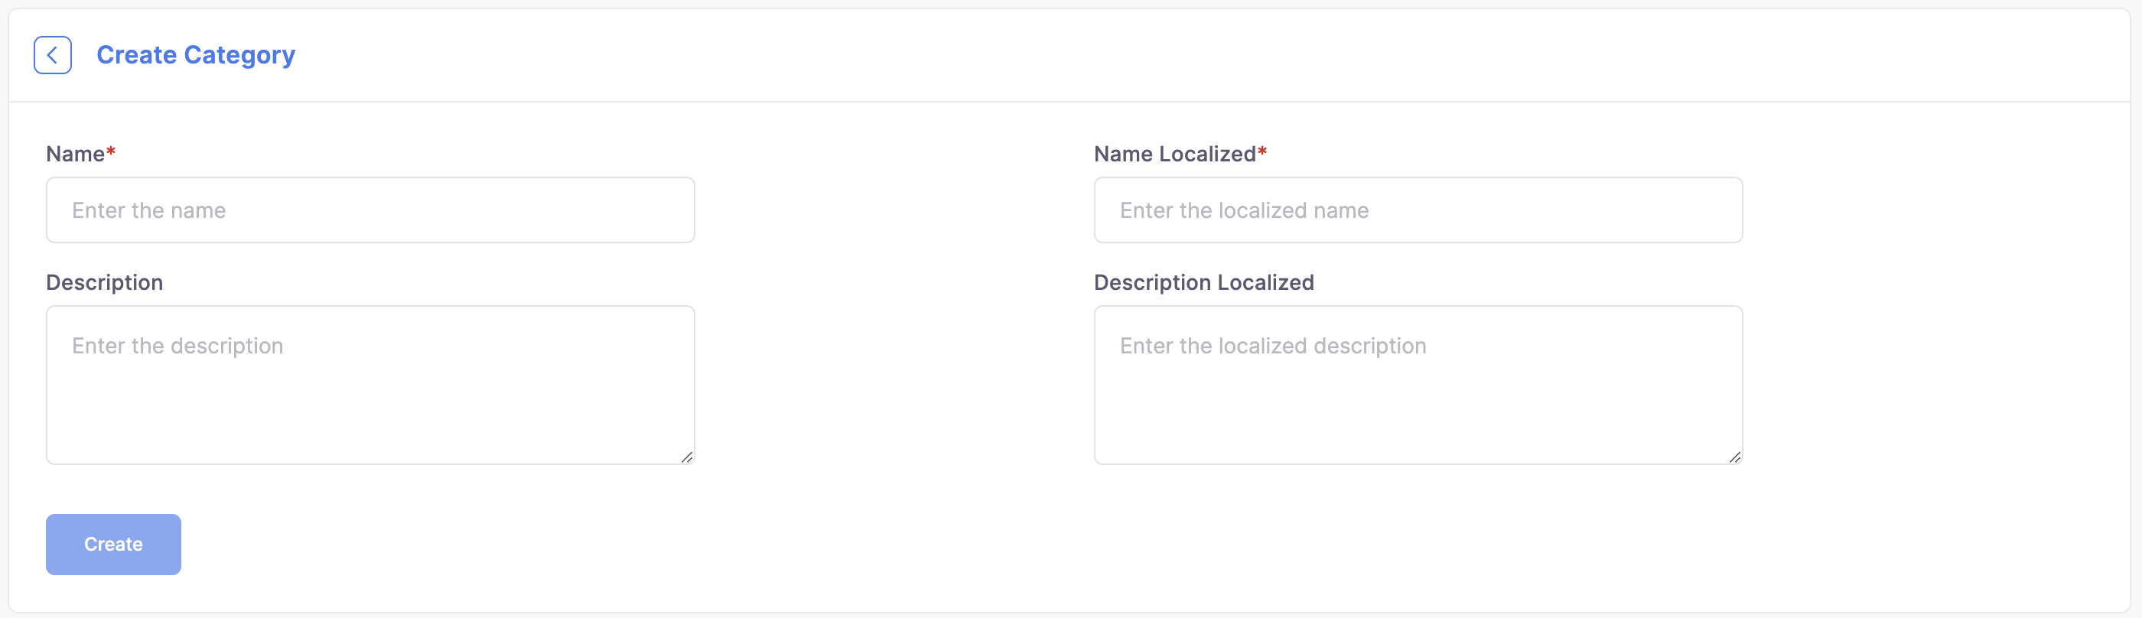Image resolution: width=2142 pixels, height=618 pixels.
Task: Click the red asterisk beside Name
Action: coord(111,151)
